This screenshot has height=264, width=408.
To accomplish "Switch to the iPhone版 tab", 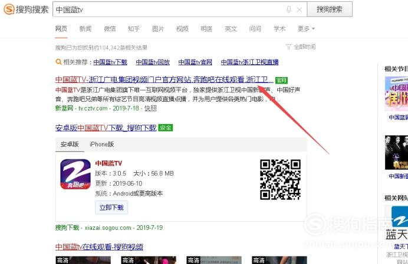I will 102,144.
